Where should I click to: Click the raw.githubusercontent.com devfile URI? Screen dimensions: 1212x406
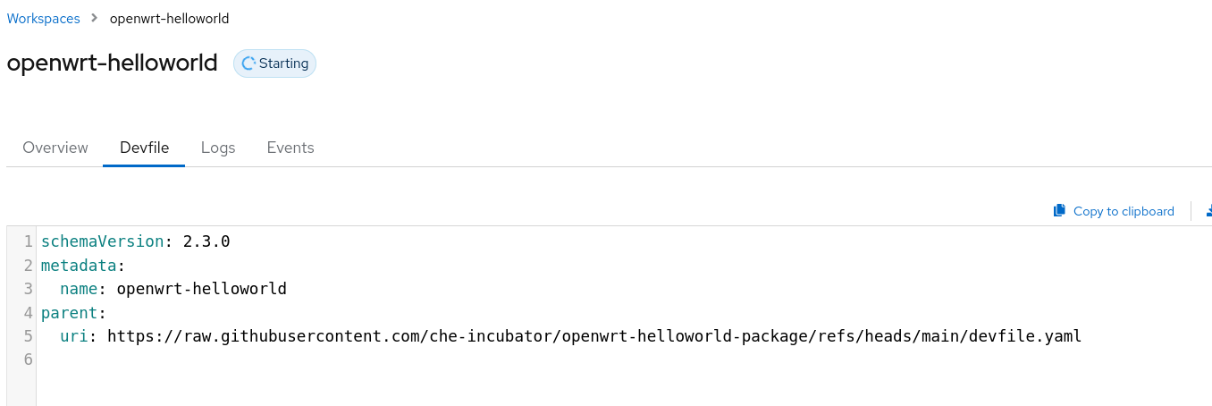[x=593, y=336]
